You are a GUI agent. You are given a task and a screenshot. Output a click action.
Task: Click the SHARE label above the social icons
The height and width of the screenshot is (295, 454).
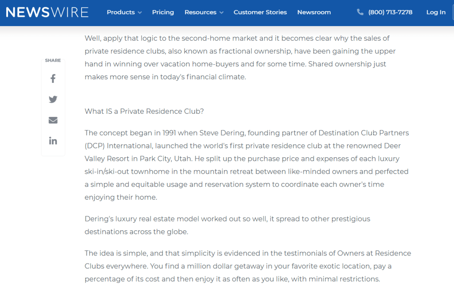pos(53,60)
